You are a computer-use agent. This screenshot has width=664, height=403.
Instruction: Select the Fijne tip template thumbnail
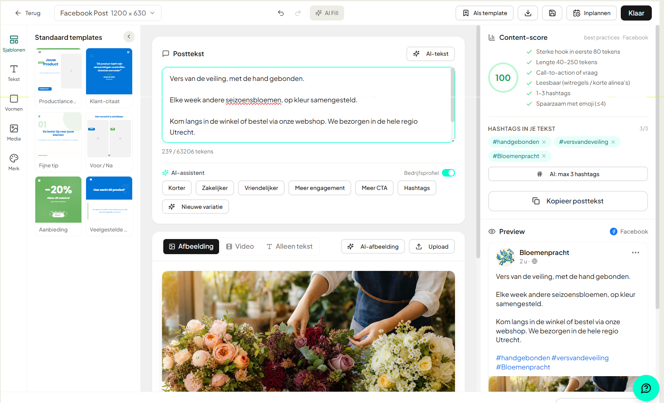(58, 142)
